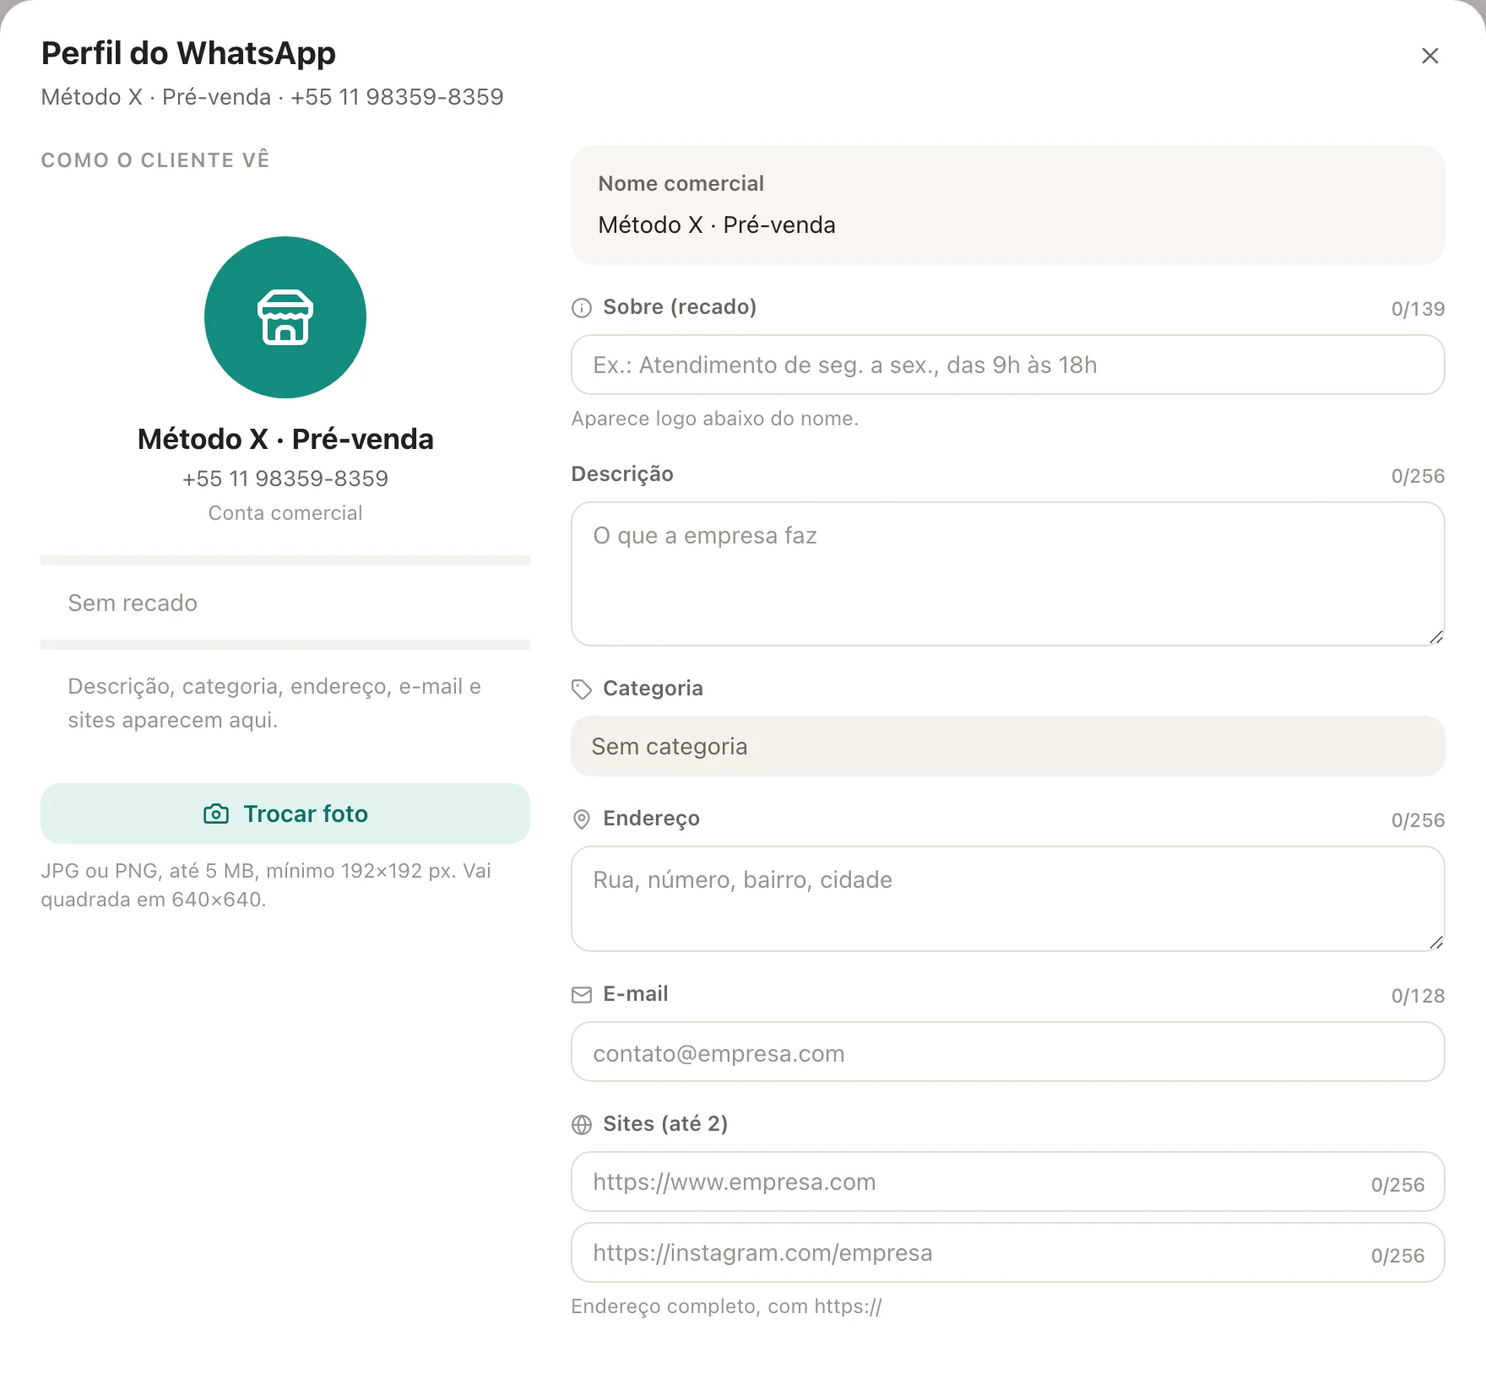Click the 'Sem recado' preview text
Image resolution: width=1486 pixels, height=1384 pixels.
[133, 603]
